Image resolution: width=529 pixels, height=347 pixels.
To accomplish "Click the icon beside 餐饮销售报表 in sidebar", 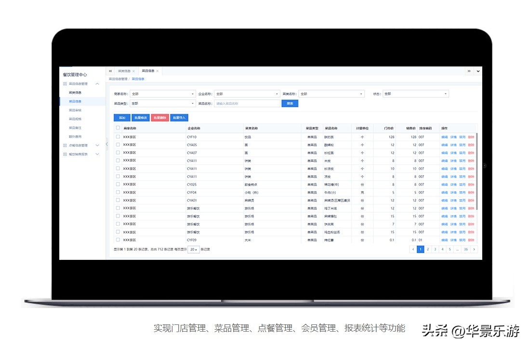I will coord(65,154).
